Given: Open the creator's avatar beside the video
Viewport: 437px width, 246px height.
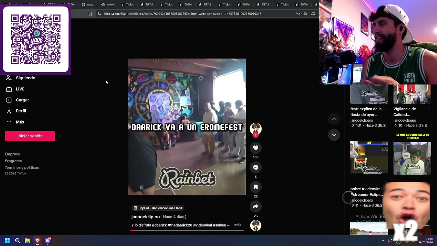Looking at the screenshot, I should coord(255,128).
